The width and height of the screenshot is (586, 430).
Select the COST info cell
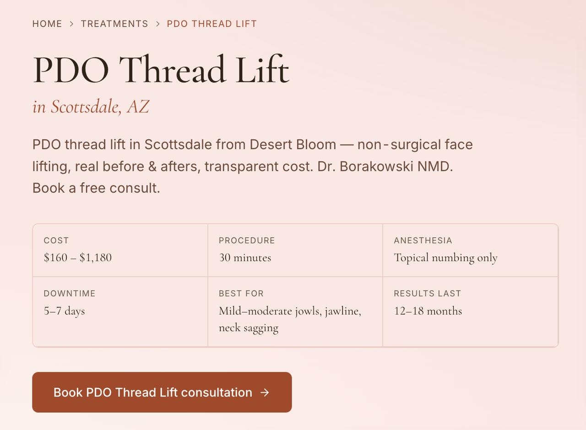click(120, 250)
